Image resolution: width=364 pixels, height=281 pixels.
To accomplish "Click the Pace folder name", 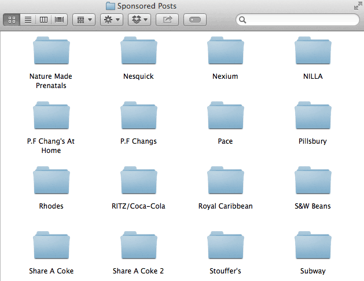I will point(225,141).
